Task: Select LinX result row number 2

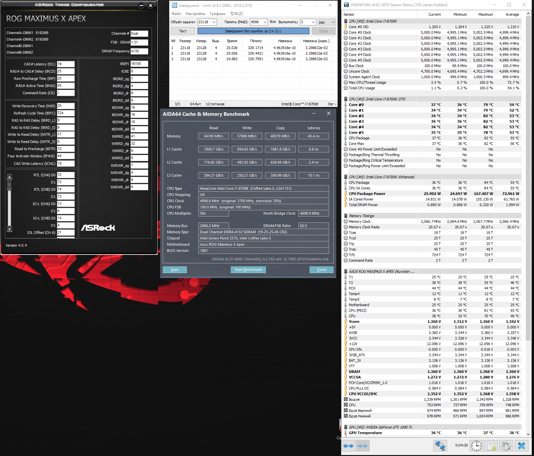Action: click(251, 53)
